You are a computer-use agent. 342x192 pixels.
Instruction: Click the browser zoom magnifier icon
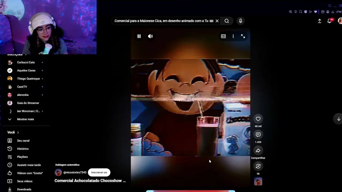click(290, 12)
